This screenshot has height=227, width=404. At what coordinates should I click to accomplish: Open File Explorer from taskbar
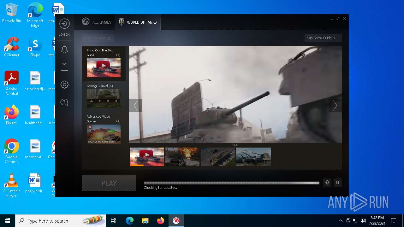145,221
